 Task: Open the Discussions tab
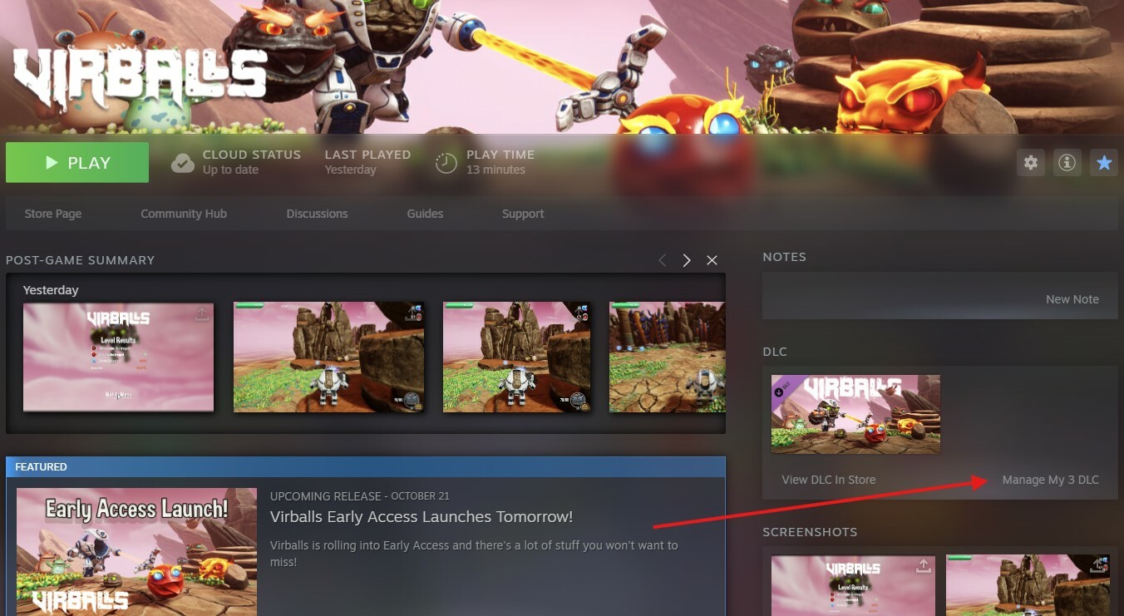click(x=317, y=214)
